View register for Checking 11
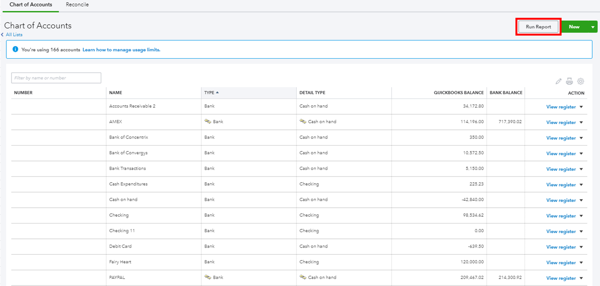The width and height of the screenshot is (600, 286). point(561,231)
